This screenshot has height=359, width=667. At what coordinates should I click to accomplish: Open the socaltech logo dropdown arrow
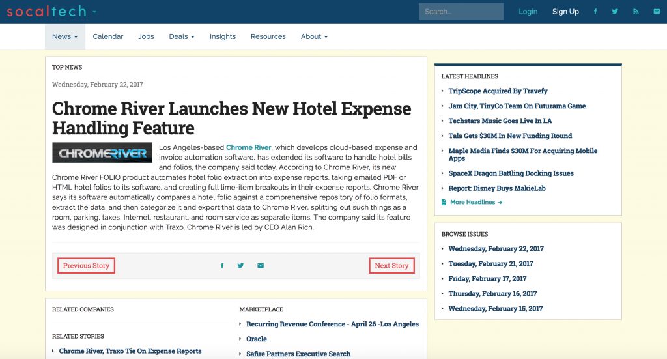click(x=94, y=12)
